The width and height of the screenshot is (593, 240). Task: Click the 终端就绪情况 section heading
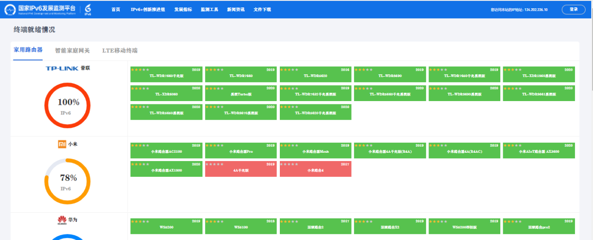(34, 30)
